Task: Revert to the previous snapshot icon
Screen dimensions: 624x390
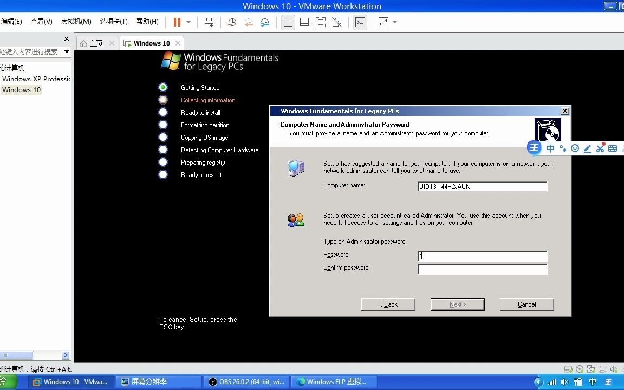Action: pyautogui.click(x=249, y=22)
